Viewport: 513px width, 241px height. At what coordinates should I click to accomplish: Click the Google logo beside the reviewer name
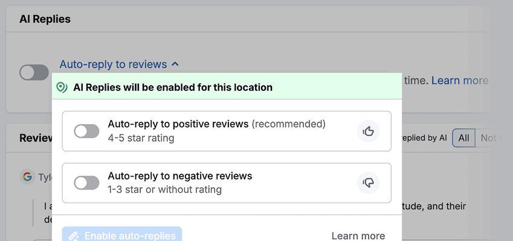coord(27,177)
